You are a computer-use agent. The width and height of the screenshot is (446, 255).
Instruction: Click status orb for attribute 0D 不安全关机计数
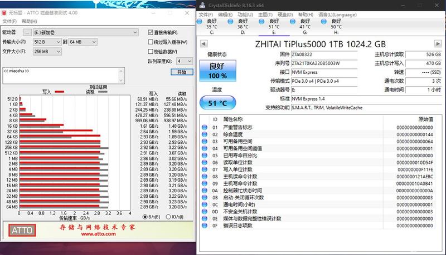[x=205, y=211]
